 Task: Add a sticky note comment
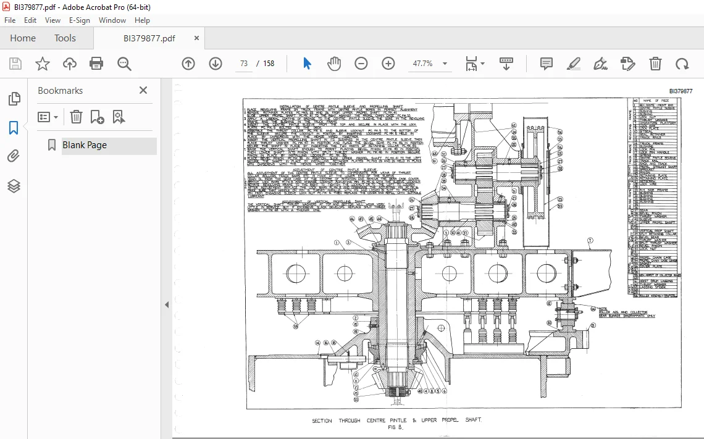pos(547,64)
